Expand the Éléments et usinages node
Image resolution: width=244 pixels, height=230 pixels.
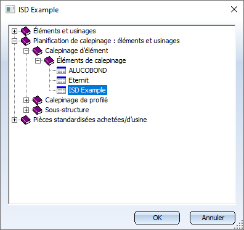coord(14,31)
